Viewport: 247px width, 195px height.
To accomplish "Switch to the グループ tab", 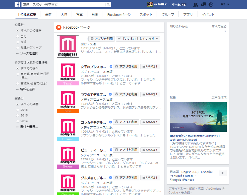I will [x=168, y=15].
